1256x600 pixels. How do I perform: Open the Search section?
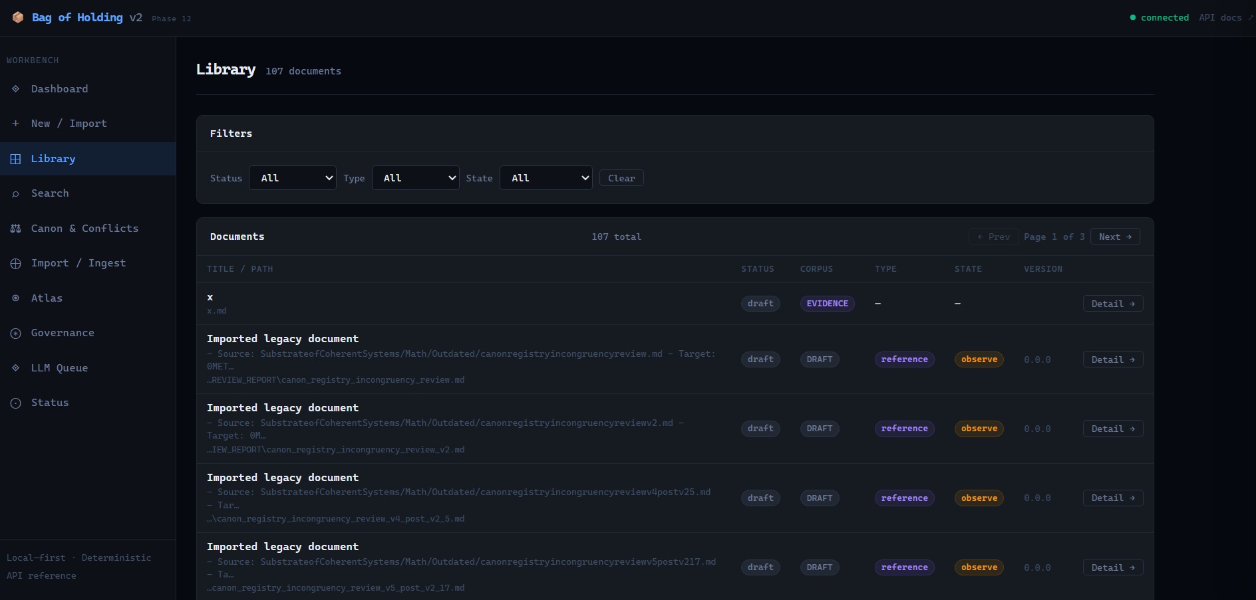pyautogui.click(x=88, y=193)
